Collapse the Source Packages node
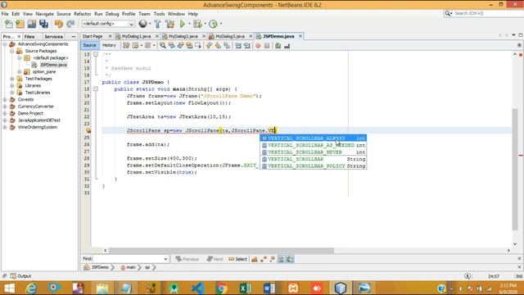This screenshot has height=295, width=524. click(12, 51)
